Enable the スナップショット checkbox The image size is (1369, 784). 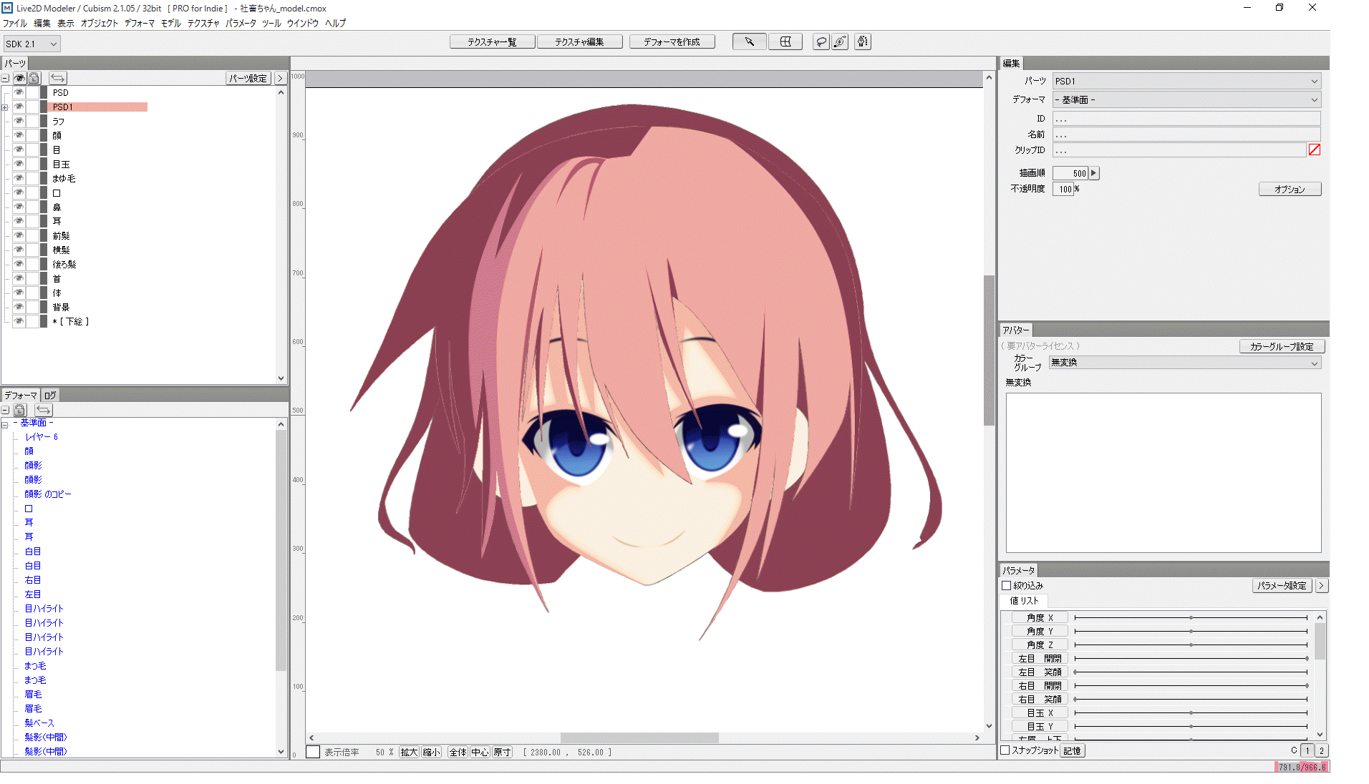pos(1005,750)
